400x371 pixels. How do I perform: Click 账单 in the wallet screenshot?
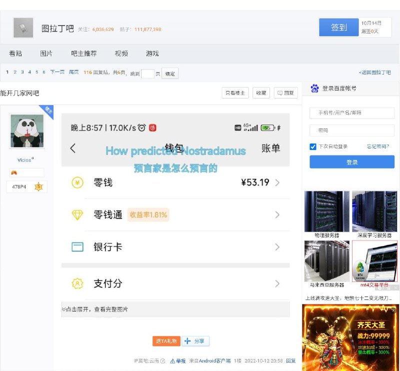click(270, 148)
